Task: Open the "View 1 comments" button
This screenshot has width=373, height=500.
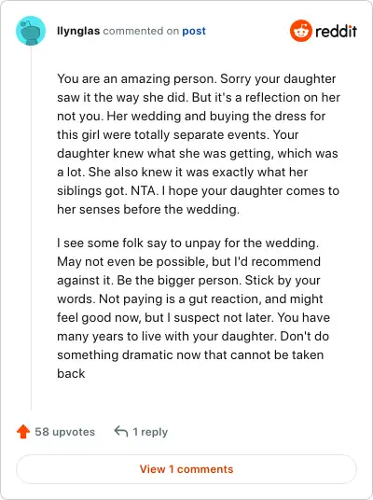Action: (186, 469)
